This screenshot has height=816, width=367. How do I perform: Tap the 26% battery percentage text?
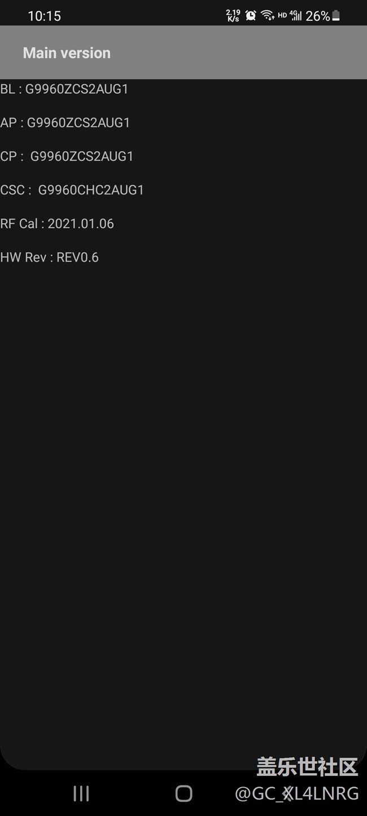(x=317, y=16)
